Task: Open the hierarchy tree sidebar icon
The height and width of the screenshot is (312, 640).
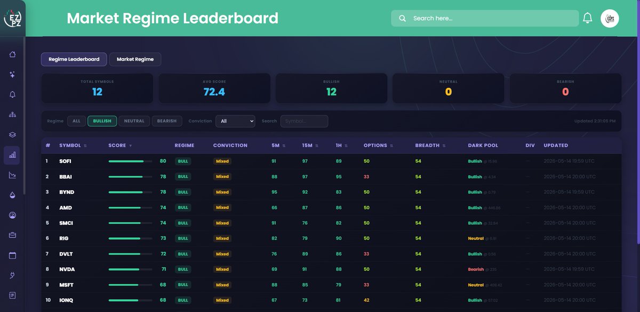Action: [12, 114]
